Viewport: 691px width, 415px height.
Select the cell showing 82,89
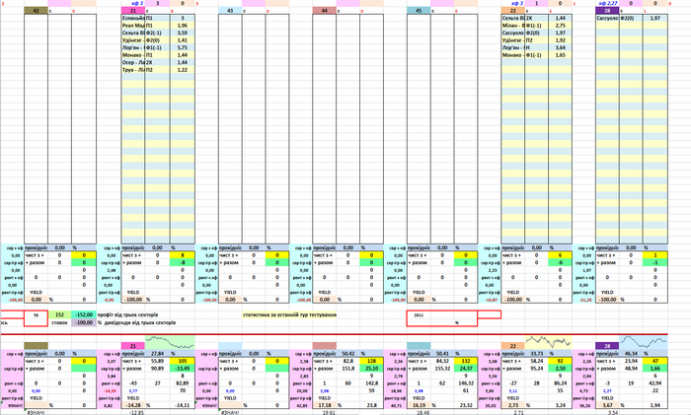click(183, 383)
